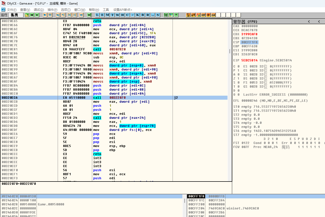Open the 设置API断点> menu
Viewport: 325px width, 217px height.
click(123, 10)
